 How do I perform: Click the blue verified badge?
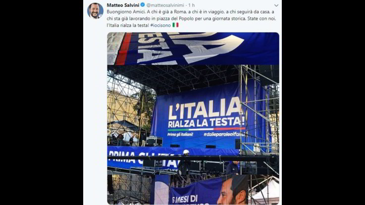click(x=143, y=5)
